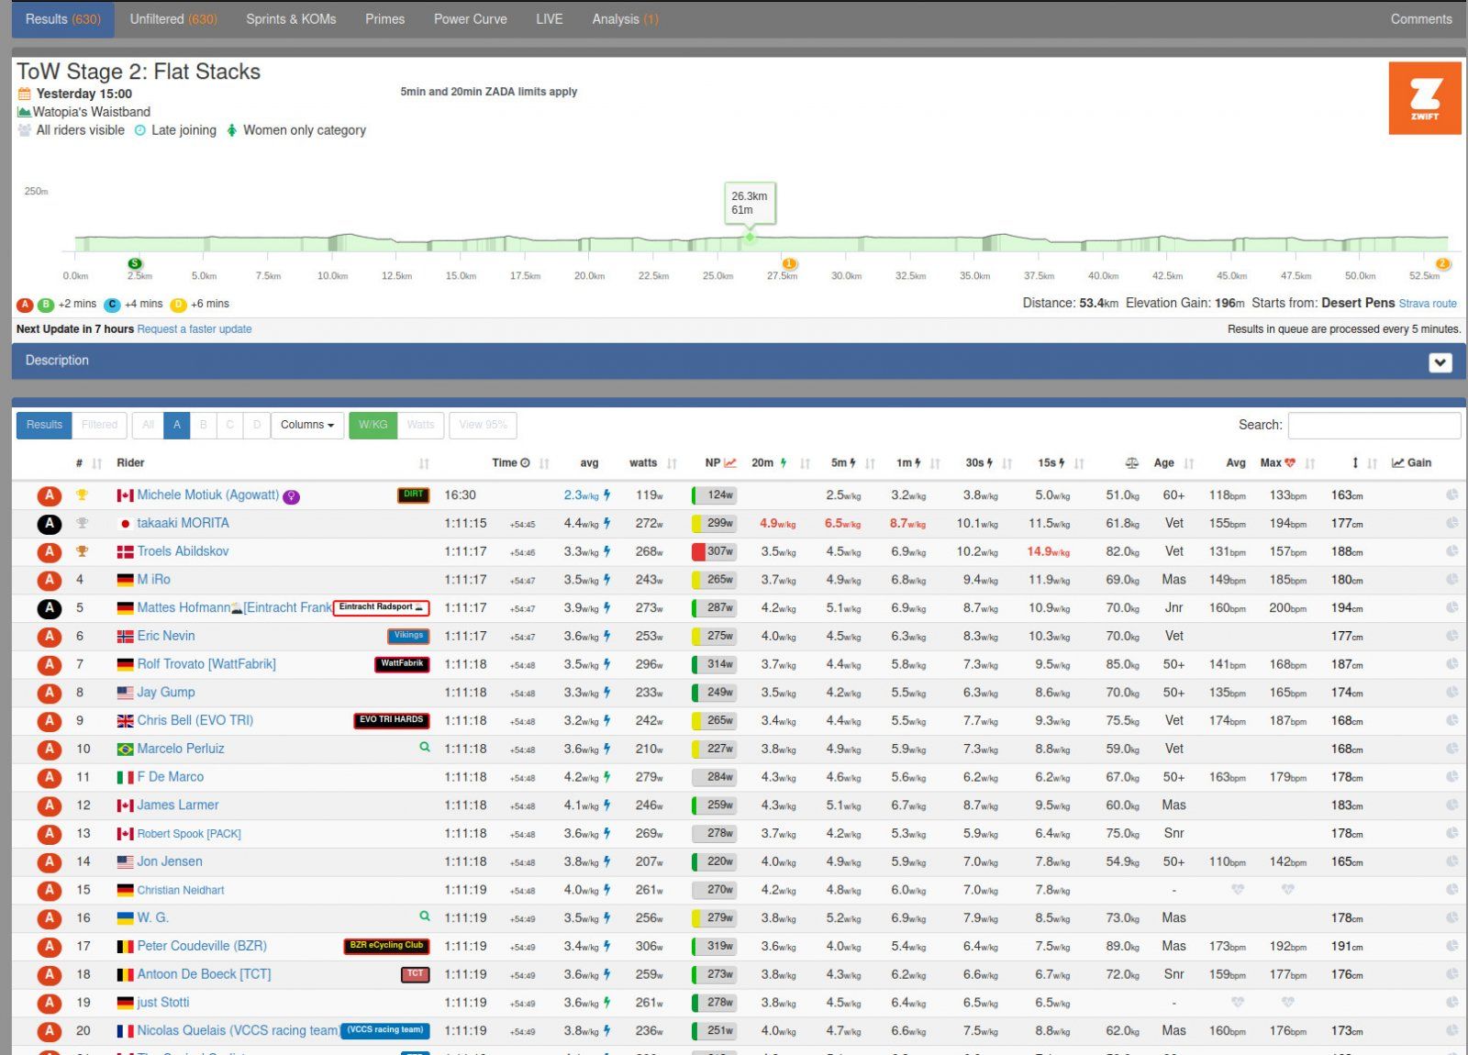The image size is (1468, 1055).
Task: Click the magnifier icon beside Marcelo Perluiz
Action: (424, 748)
